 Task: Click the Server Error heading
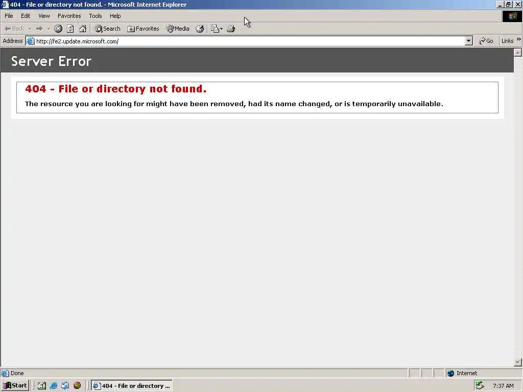[51, 61]
